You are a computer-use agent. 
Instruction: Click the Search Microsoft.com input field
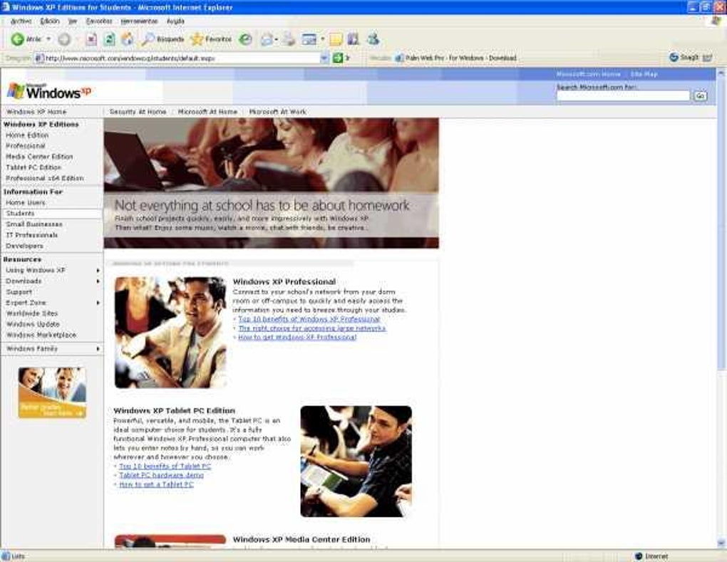coord(623,96)
